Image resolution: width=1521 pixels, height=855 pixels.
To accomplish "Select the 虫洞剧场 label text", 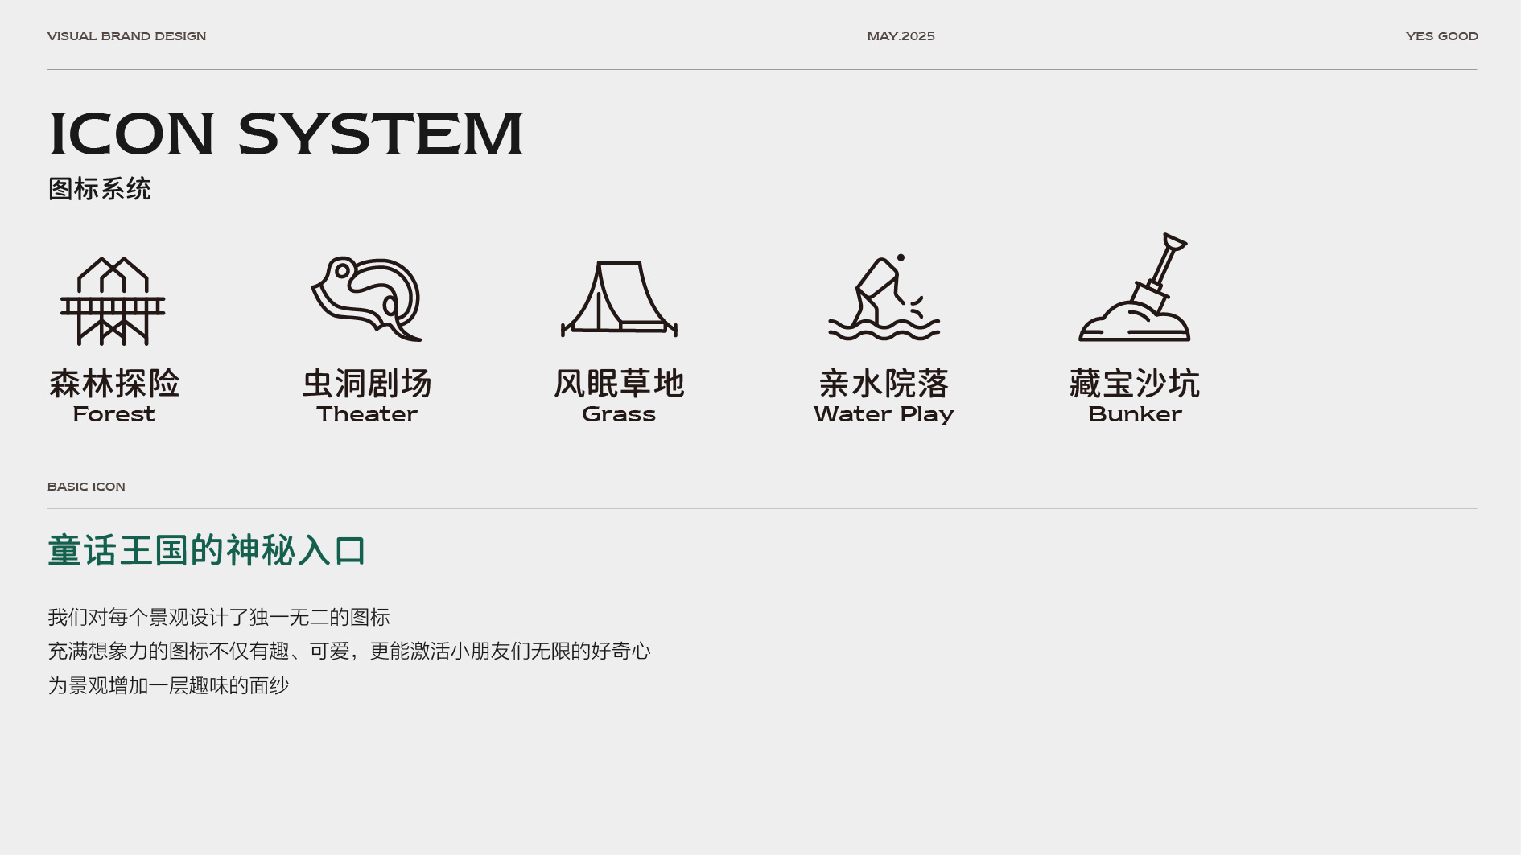I will click(x=367, y=384).
